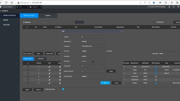Click Cancel in the Edit dialog
Viewport: 180px width, 101px height.
(116, 83)
